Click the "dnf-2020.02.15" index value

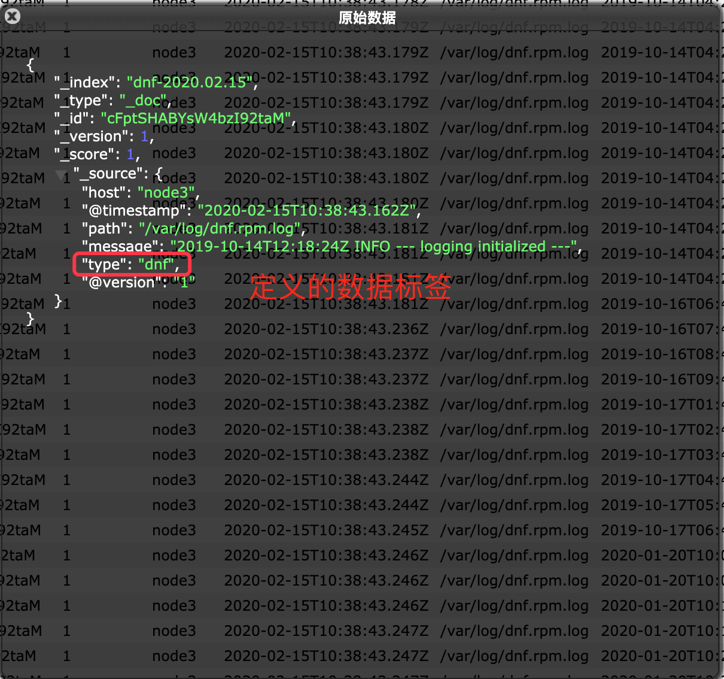[x=190, y=82]
